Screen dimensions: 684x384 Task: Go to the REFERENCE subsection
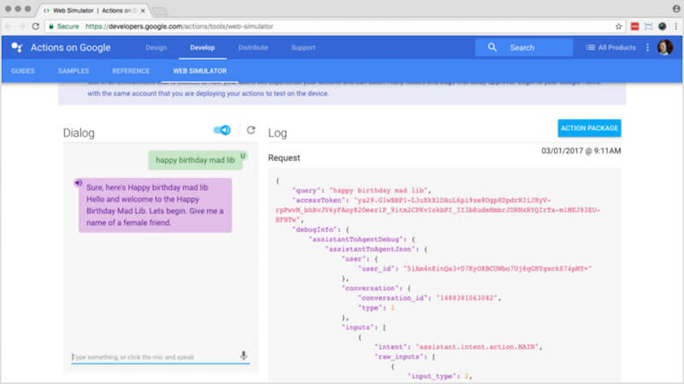point(131,71)
